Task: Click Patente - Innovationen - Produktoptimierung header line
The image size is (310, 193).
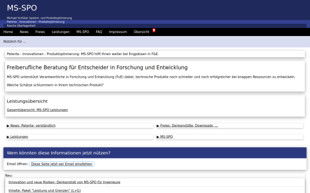Action: pyautogui.click(x=36, y=22)
